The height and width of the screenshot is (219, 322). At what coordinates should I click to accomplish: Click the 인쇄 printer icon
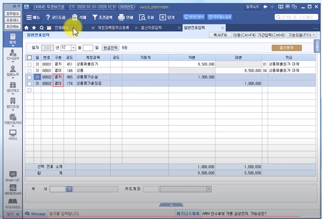(x=121, y=17)
